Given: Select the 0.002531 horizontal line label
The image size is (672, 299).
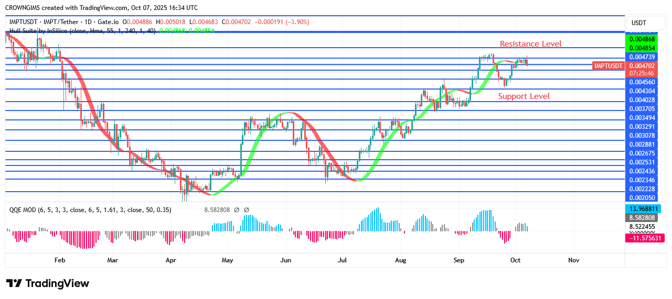Looking at the screenshot, I should (x=642, y=162).
